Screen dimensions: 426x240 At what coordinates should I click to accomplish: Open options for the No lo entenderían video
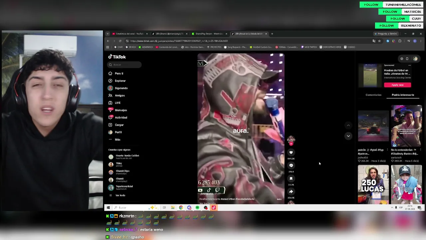(420, 150)
